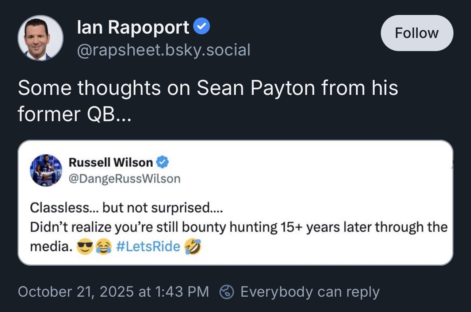Click the October 21, 2025 timestamp

pos(114,292)
